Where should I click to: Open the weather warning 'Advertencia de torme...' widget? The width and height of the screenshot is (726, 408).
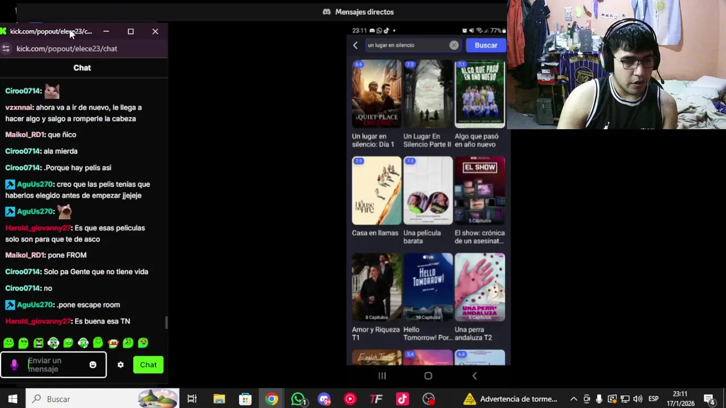[x=510, y=399]
